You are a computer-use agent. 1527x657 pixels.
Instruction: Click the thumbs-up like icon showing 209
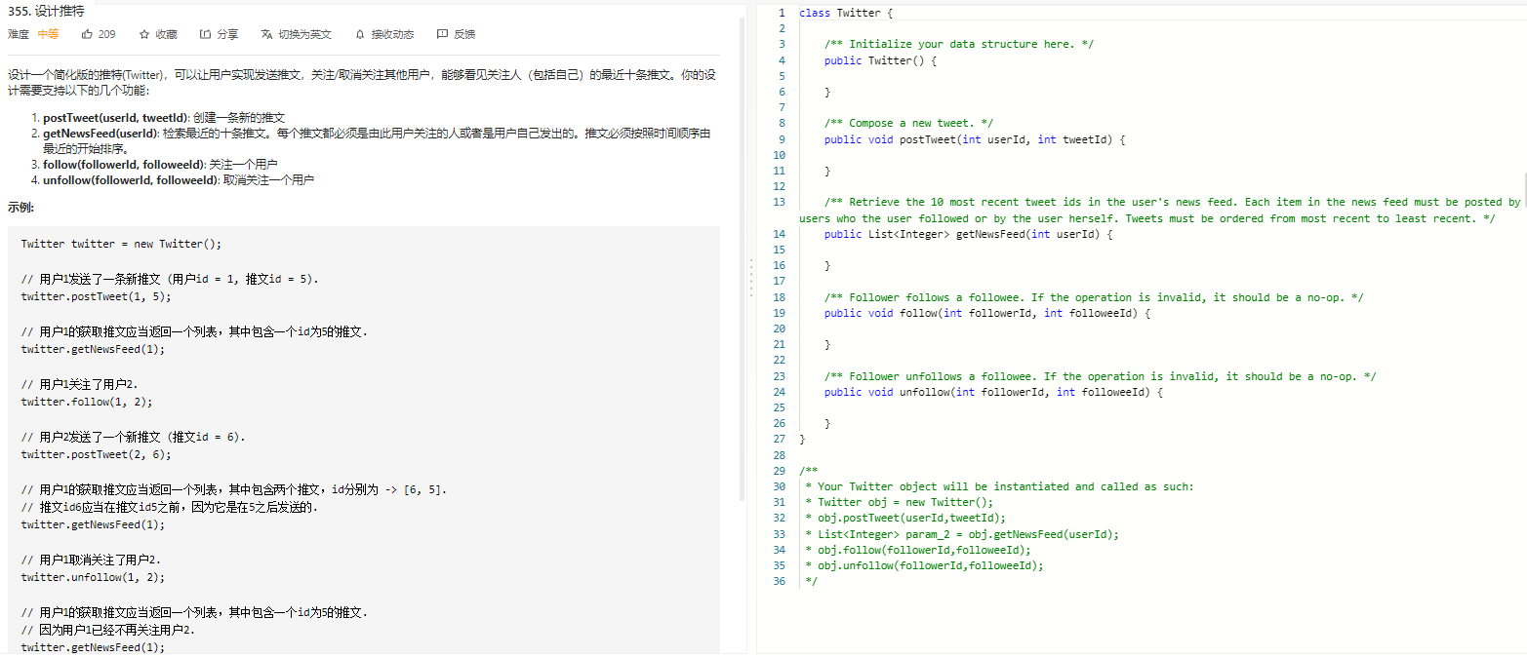[x=88, y=34]
